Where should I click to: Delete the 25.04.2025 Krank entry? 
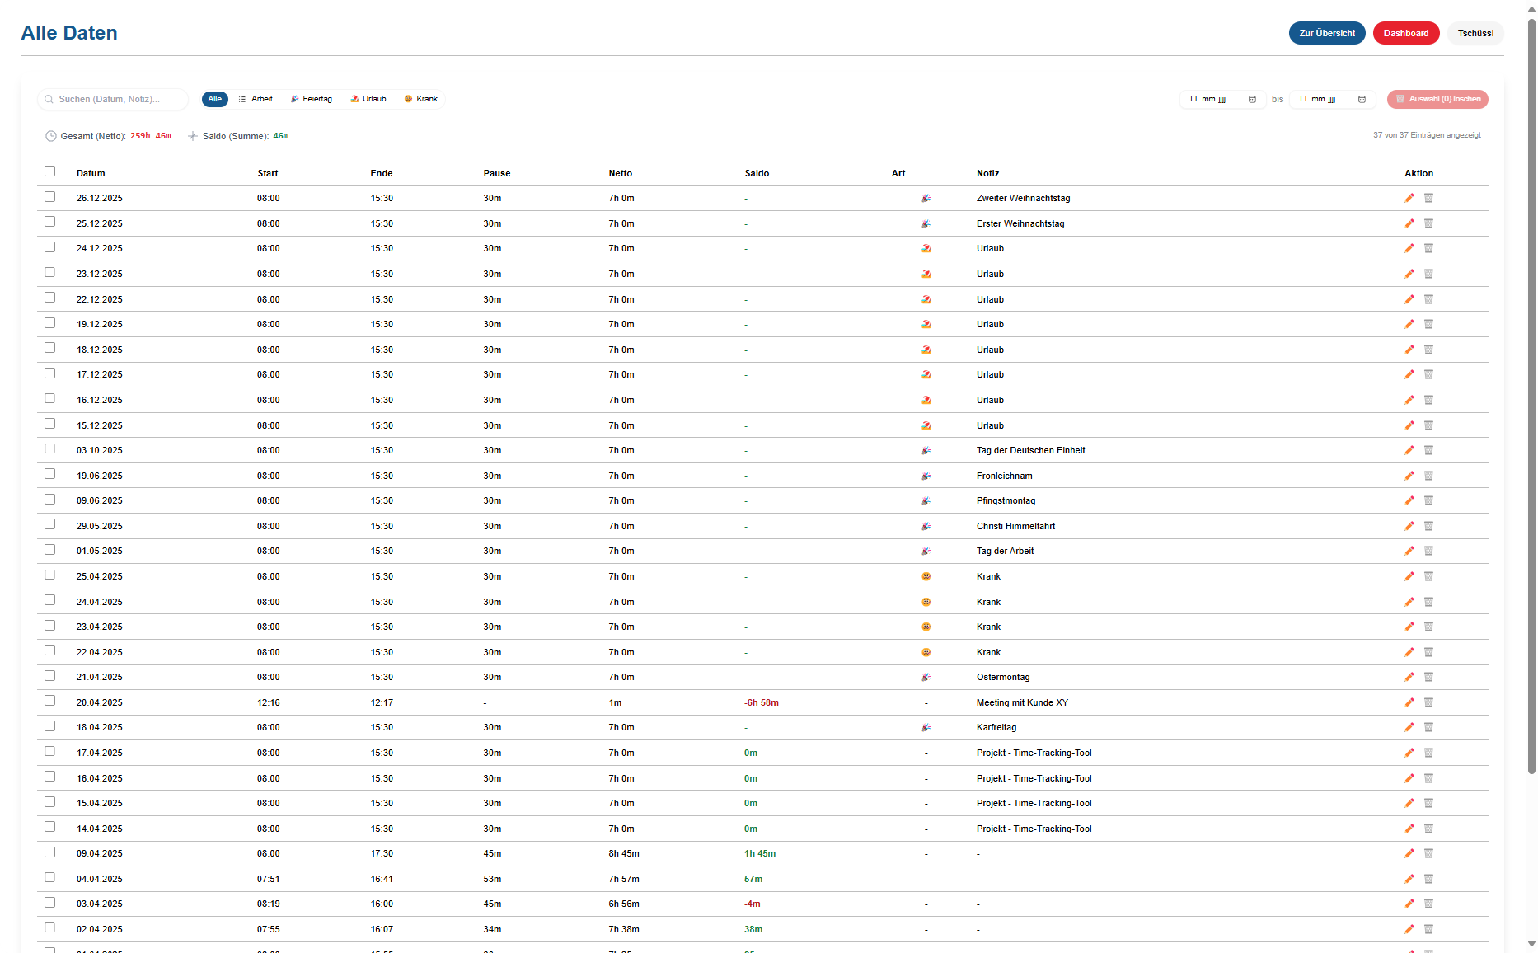[x=1428, y=576]
